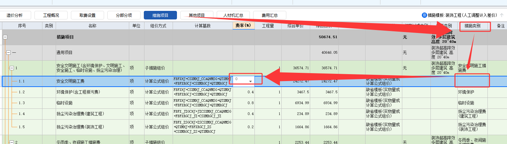Collapse the 通用项目 section node

(x=8, y=52)
